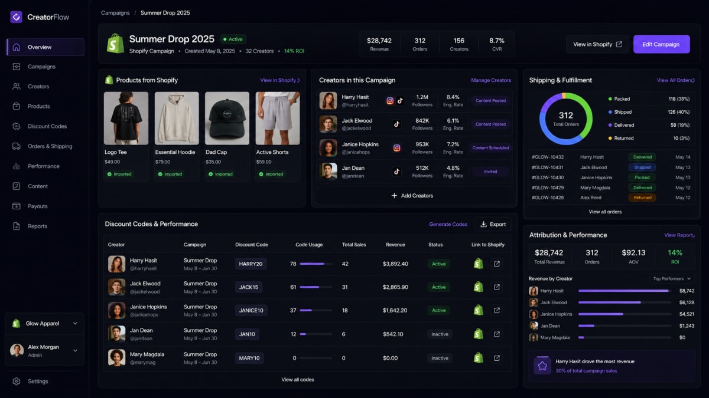Click the Returned status on order #GLOW-10428
709x398 pixels.
642,198
